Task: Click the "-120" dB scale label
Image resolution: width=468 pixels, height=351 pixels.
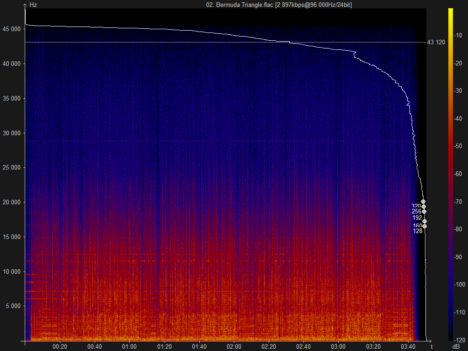Action: tap(459, 340)
